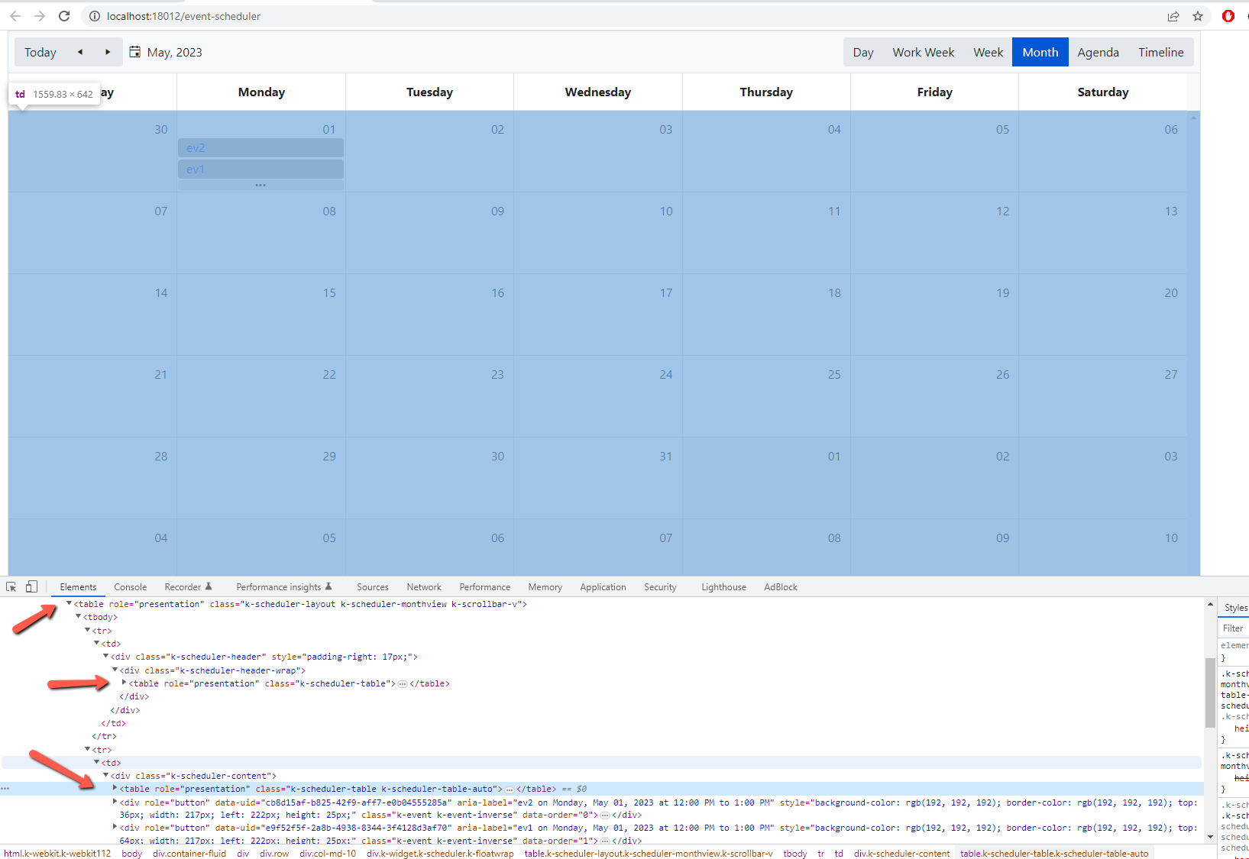Screen dimensions: 1249x859
Task: Click the browser forward arrow
Action: tap(40, 16)
